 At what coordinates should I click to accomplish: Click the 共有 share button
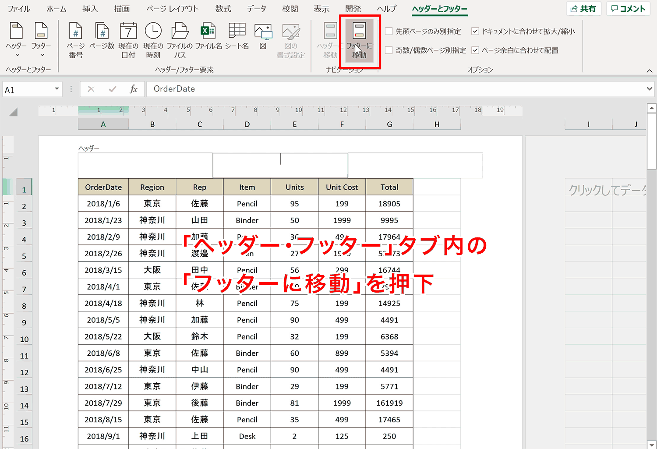click(x=584, y=9)
